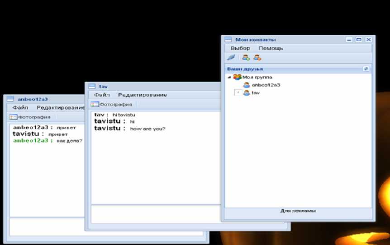Click the 'hi tavistu' message in tav chat

124,115
